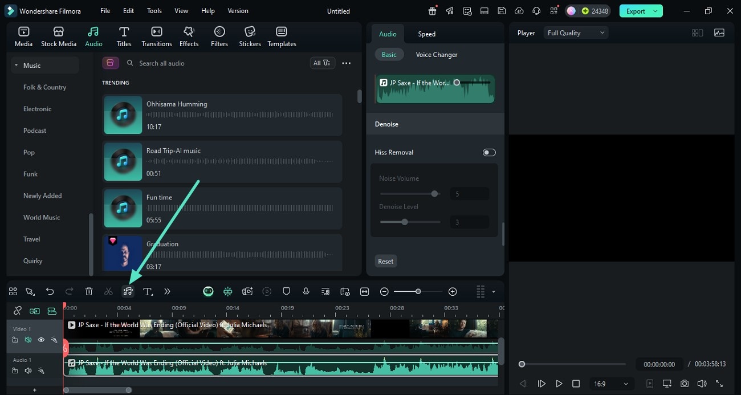Image resolution: width=741 pixels, height=395 pixels.
Task: Open the Audio Stretch tool in timeline toolbar
Action: [x=128, y=291]
